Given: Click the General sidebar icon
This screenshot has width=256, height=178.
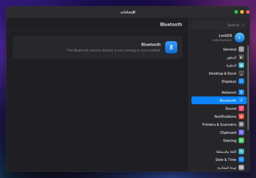Looking at the screenshot, I should [x=241, y=49].
